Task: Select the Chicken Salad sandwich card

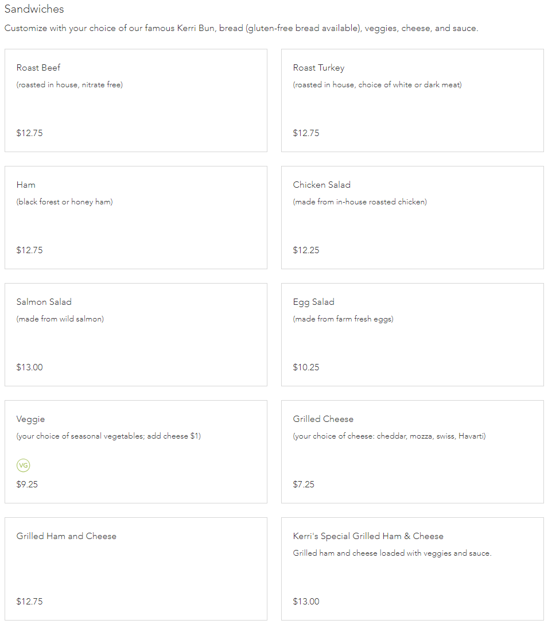Action: click(x=413, y=218)
